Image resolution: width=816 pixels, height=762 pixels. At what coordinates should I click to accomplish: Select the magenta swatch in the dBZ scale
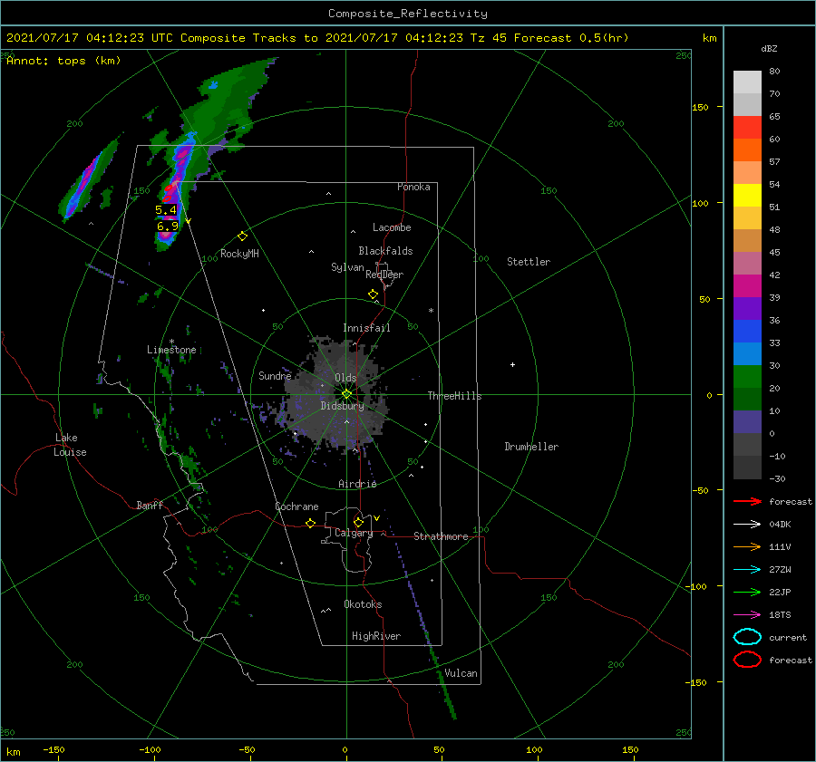(x=747, y=286)
